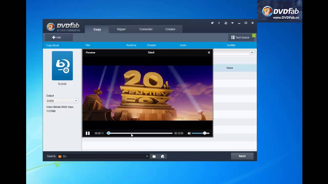Image resolution: width=328 pixels, height=184 pixels.
Task: Click the ISO image output icon
Action: [162, 156]
